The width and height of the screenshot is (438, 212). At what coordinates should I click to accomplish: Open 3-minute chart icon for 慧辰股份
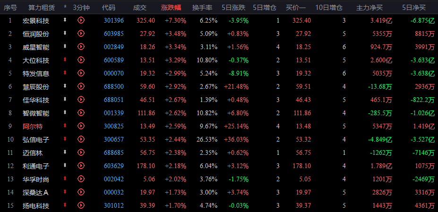point(81,86)
